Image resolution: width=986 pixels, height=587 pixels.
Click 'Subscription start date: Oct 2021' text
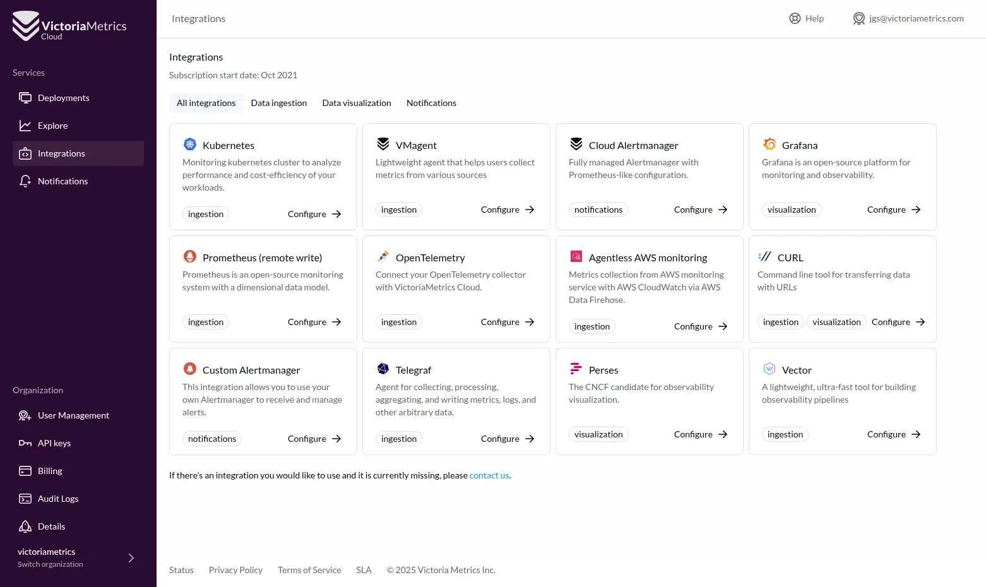233,75
